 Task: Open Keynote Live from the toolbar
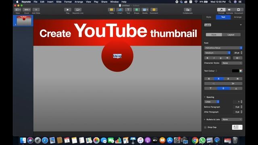coord(78,10)
